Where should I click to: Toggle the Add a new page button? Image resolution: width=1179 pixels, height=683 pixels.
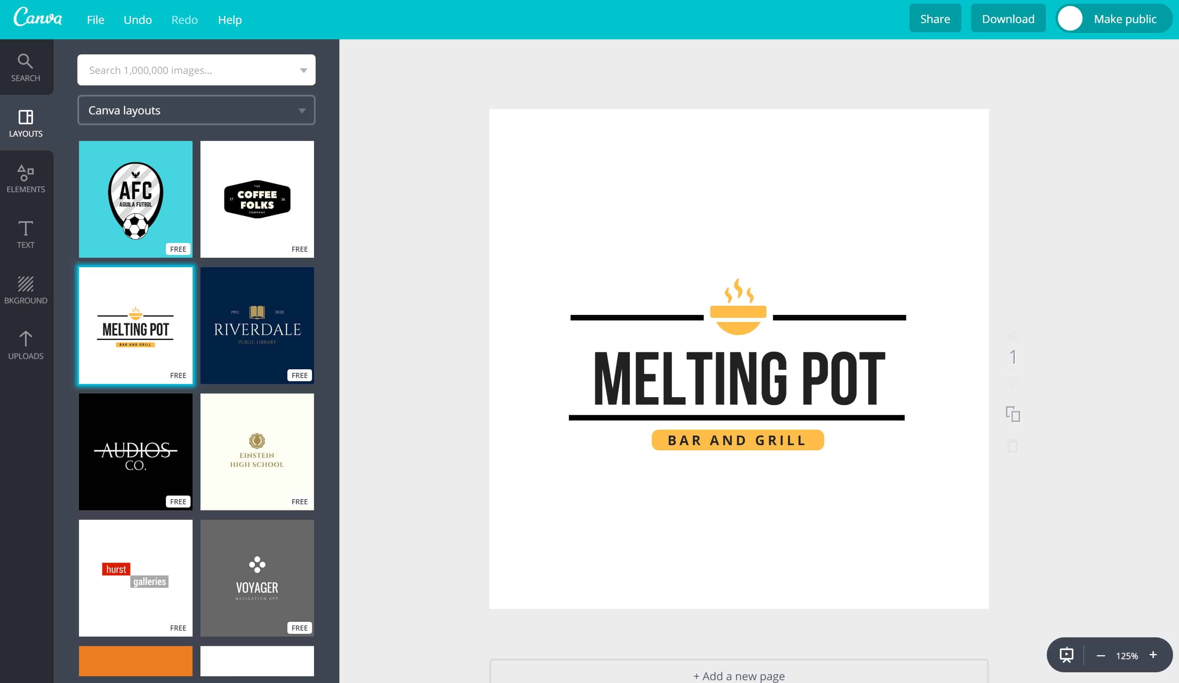click(x=739, y=676)
